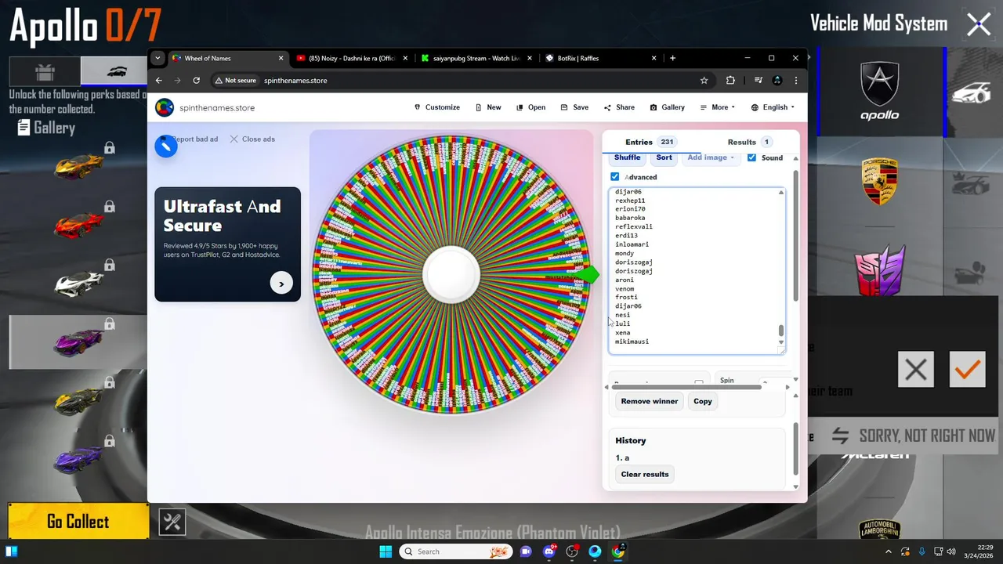Close the BotRix Raffles tab
This screenshot has width=1003, height=564.
click(654, 58)
